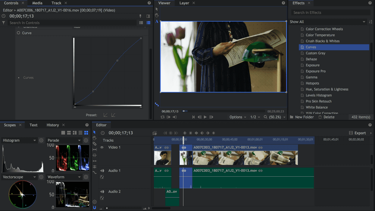The height and width of the screenshot is (211, 375).
Task: Mute the Audio 2 track
Action: coord(102,192)
